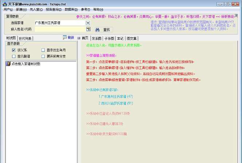Open the 选择家谱 dropdown arrow
The height and width of the screenshot is (163, 242).
[88, 23]
